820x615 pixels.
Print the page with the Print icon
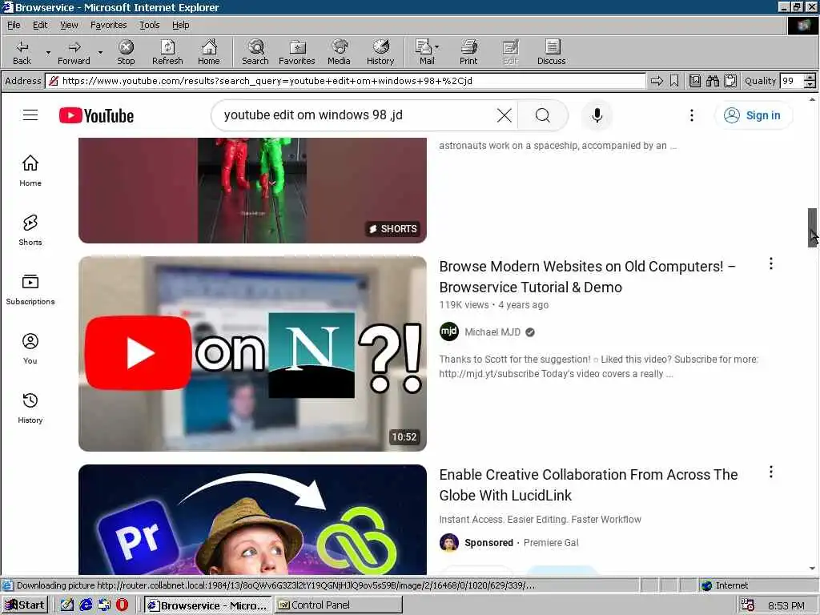click(468, 52)
